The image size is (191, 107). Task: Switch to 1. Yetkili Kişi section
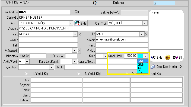[x=40, y=74]
